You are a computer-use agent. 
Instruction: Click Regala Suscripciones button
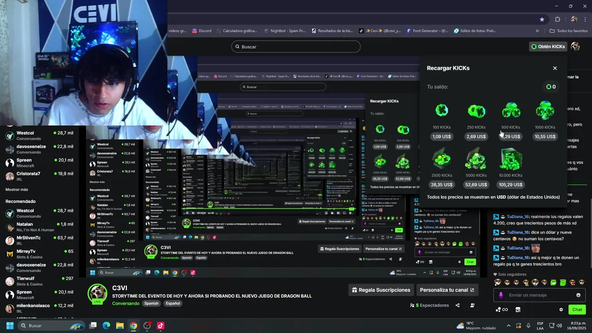[x=381, y=290]
